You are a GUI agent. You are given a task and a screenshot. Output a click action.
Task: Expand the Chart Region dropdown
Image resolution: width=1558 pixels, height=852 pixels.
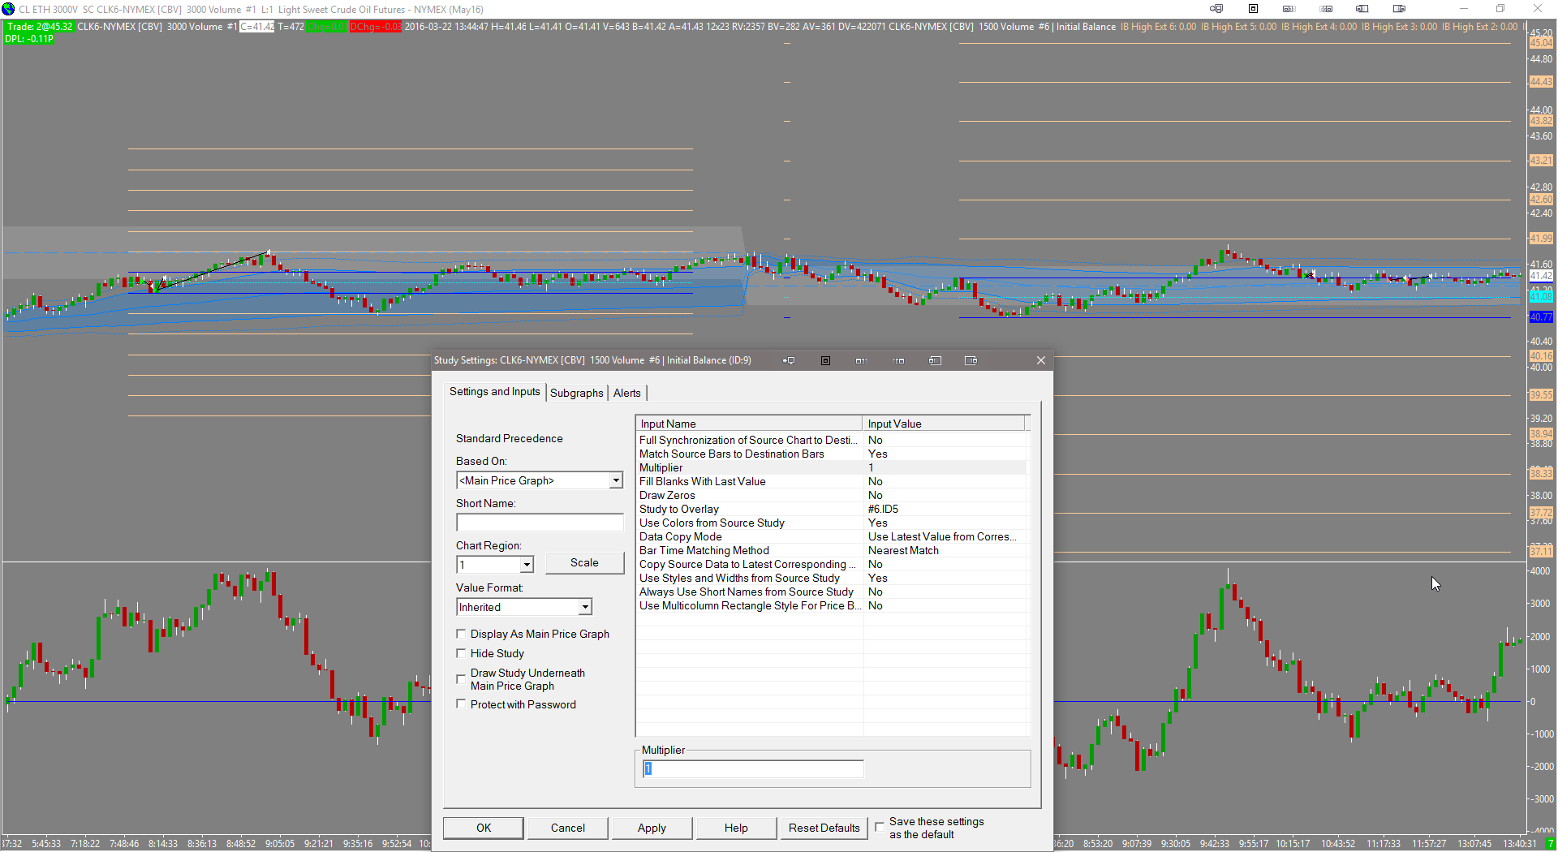tap(527, 565)
